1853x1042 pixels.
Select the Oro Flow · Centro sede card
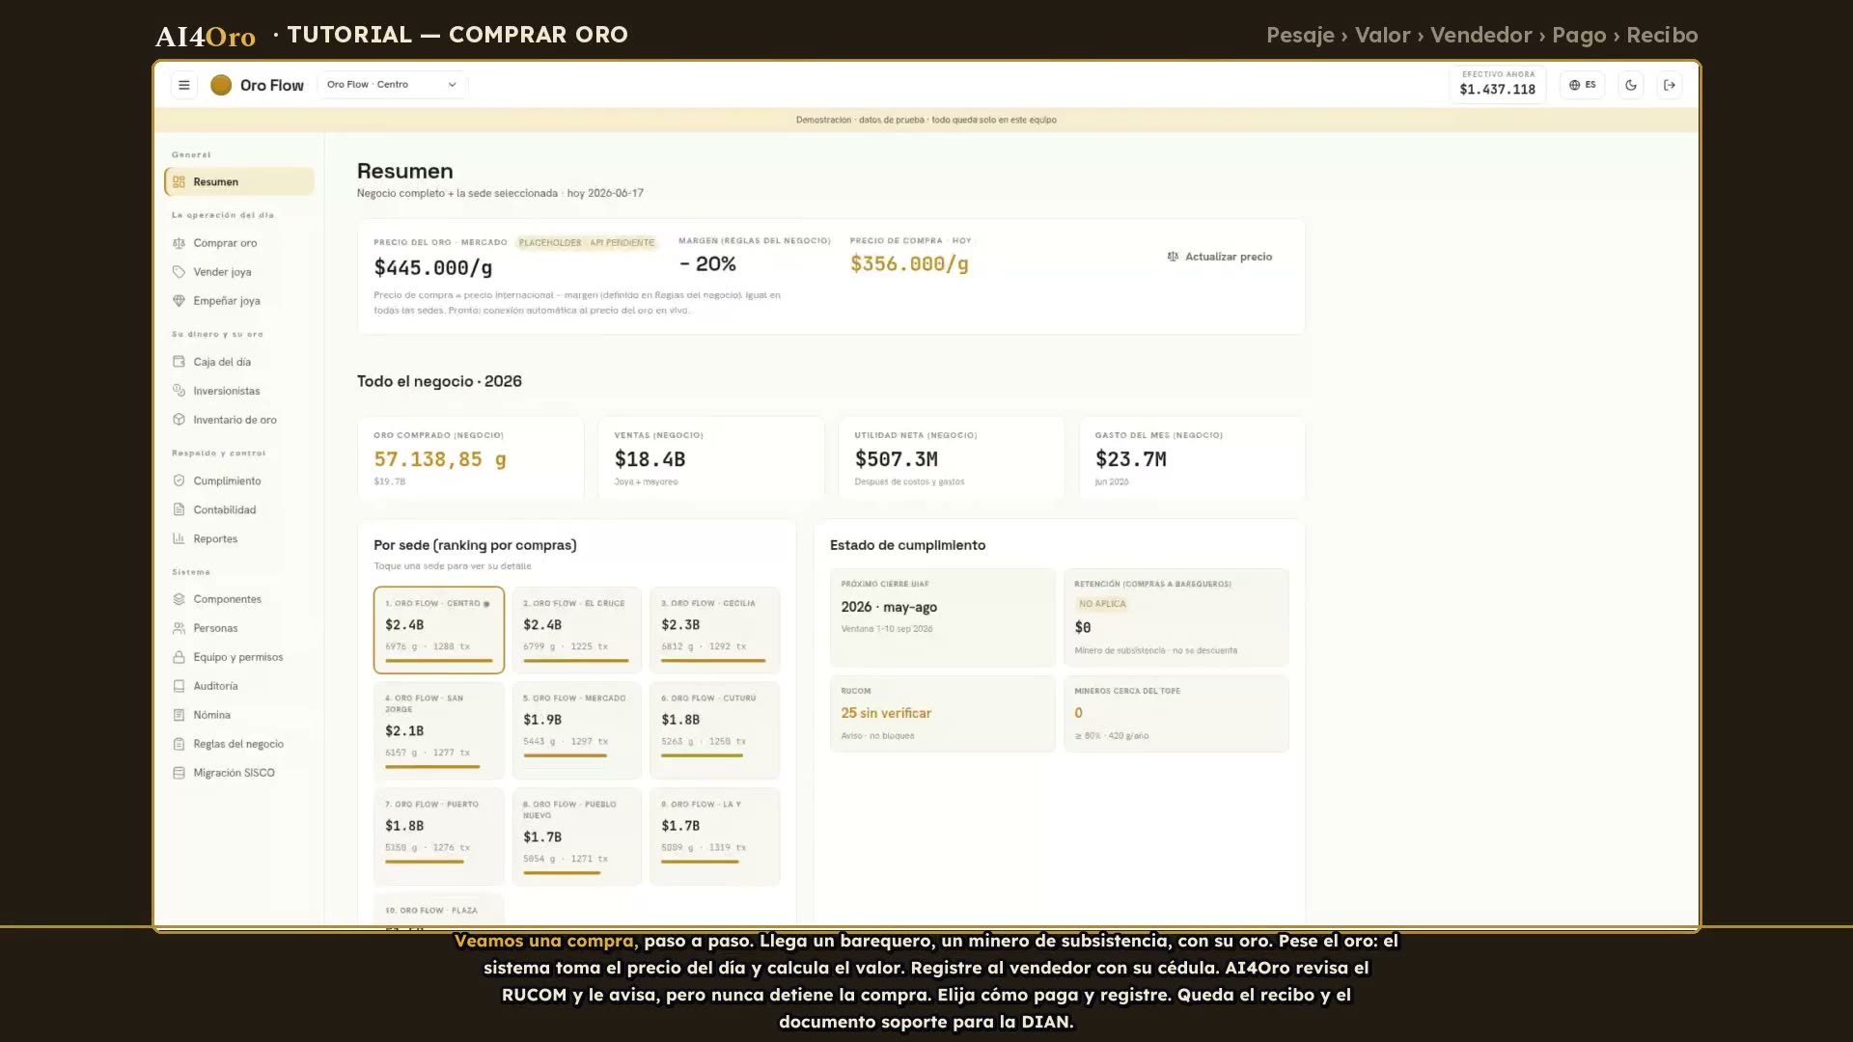438,629
